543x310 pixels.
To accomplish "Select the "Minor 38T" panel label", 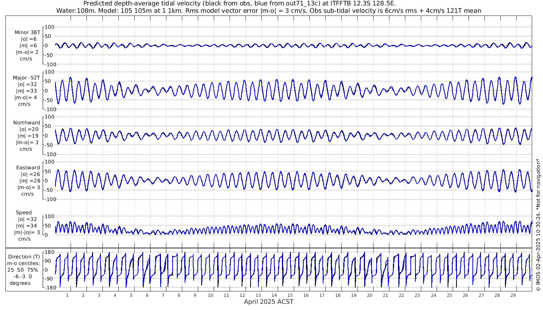I will pyautogui.click(x=27, y=33).
